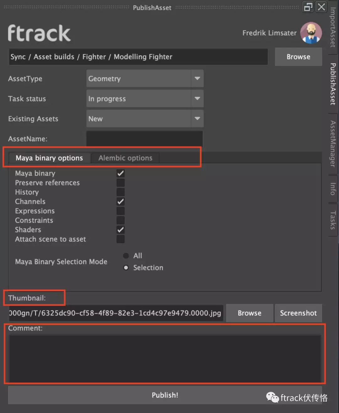
Task: Toggle the Maya binary checkbox
Action: point(121,173)
